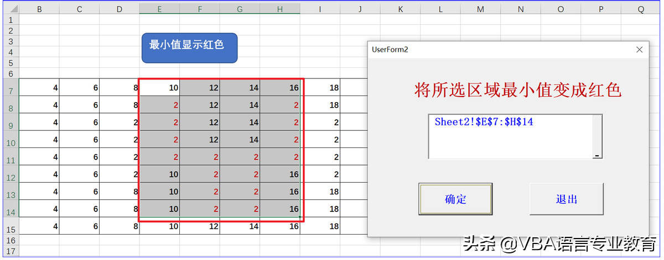664x260 pixels.
Task: Select column header I
Action: click(x=320, y=9)
